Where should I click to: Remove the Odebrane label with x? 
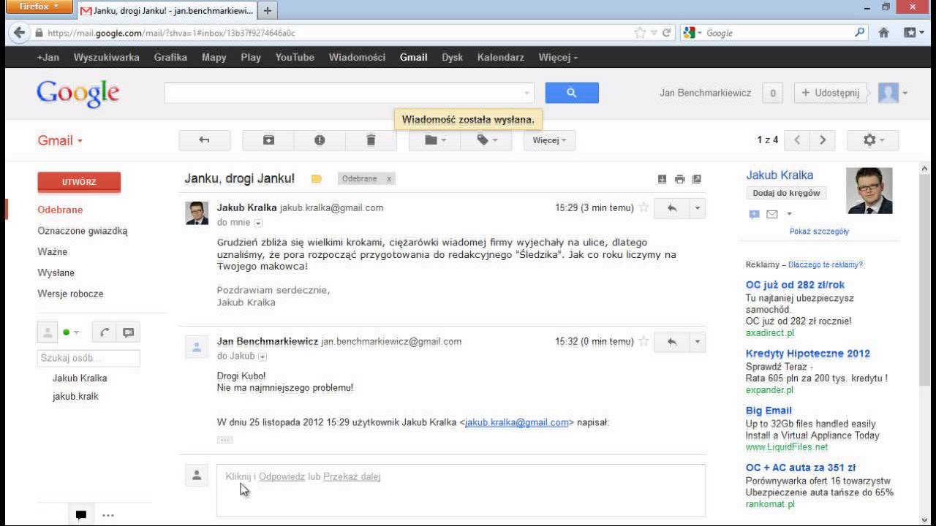[389, 179]
